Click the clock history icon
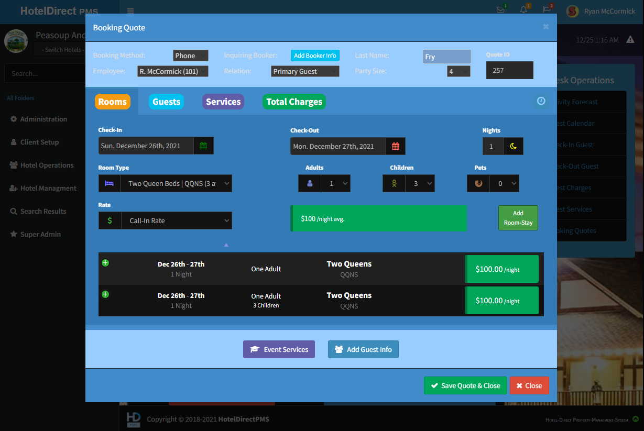Screen dimensions: 644x431 (x=541, y=101)
